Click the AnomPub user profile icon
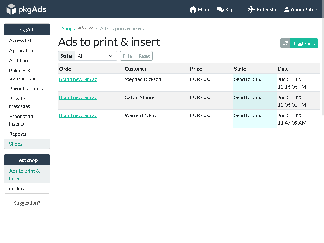The height and width of the screenshot is (243, 324). [x=287, y=9]
